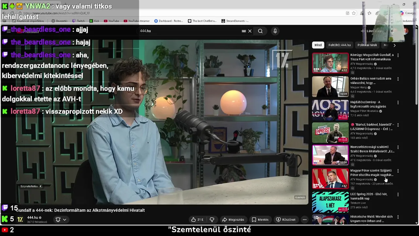
Task: Open Kick bookmark in bookmarks bar
Action: coord(94,21)
